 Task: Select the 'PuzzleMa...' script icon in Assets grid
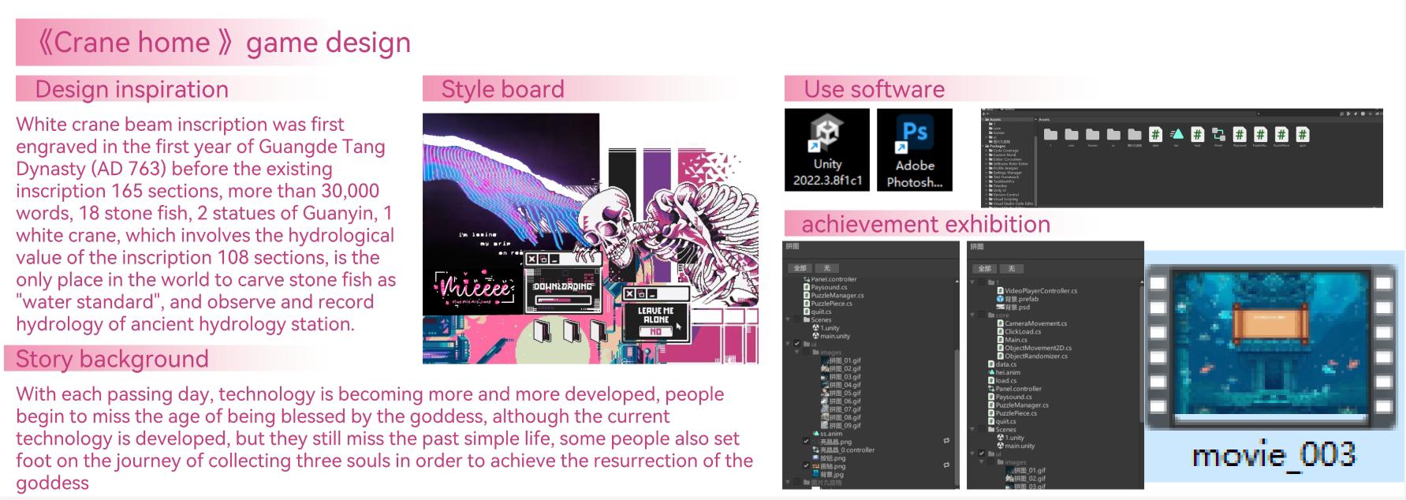pos(1260,134)
